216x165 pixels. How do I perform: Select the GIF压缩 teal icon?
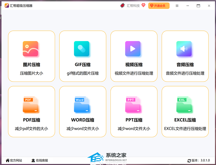click(x=82, y=49)
